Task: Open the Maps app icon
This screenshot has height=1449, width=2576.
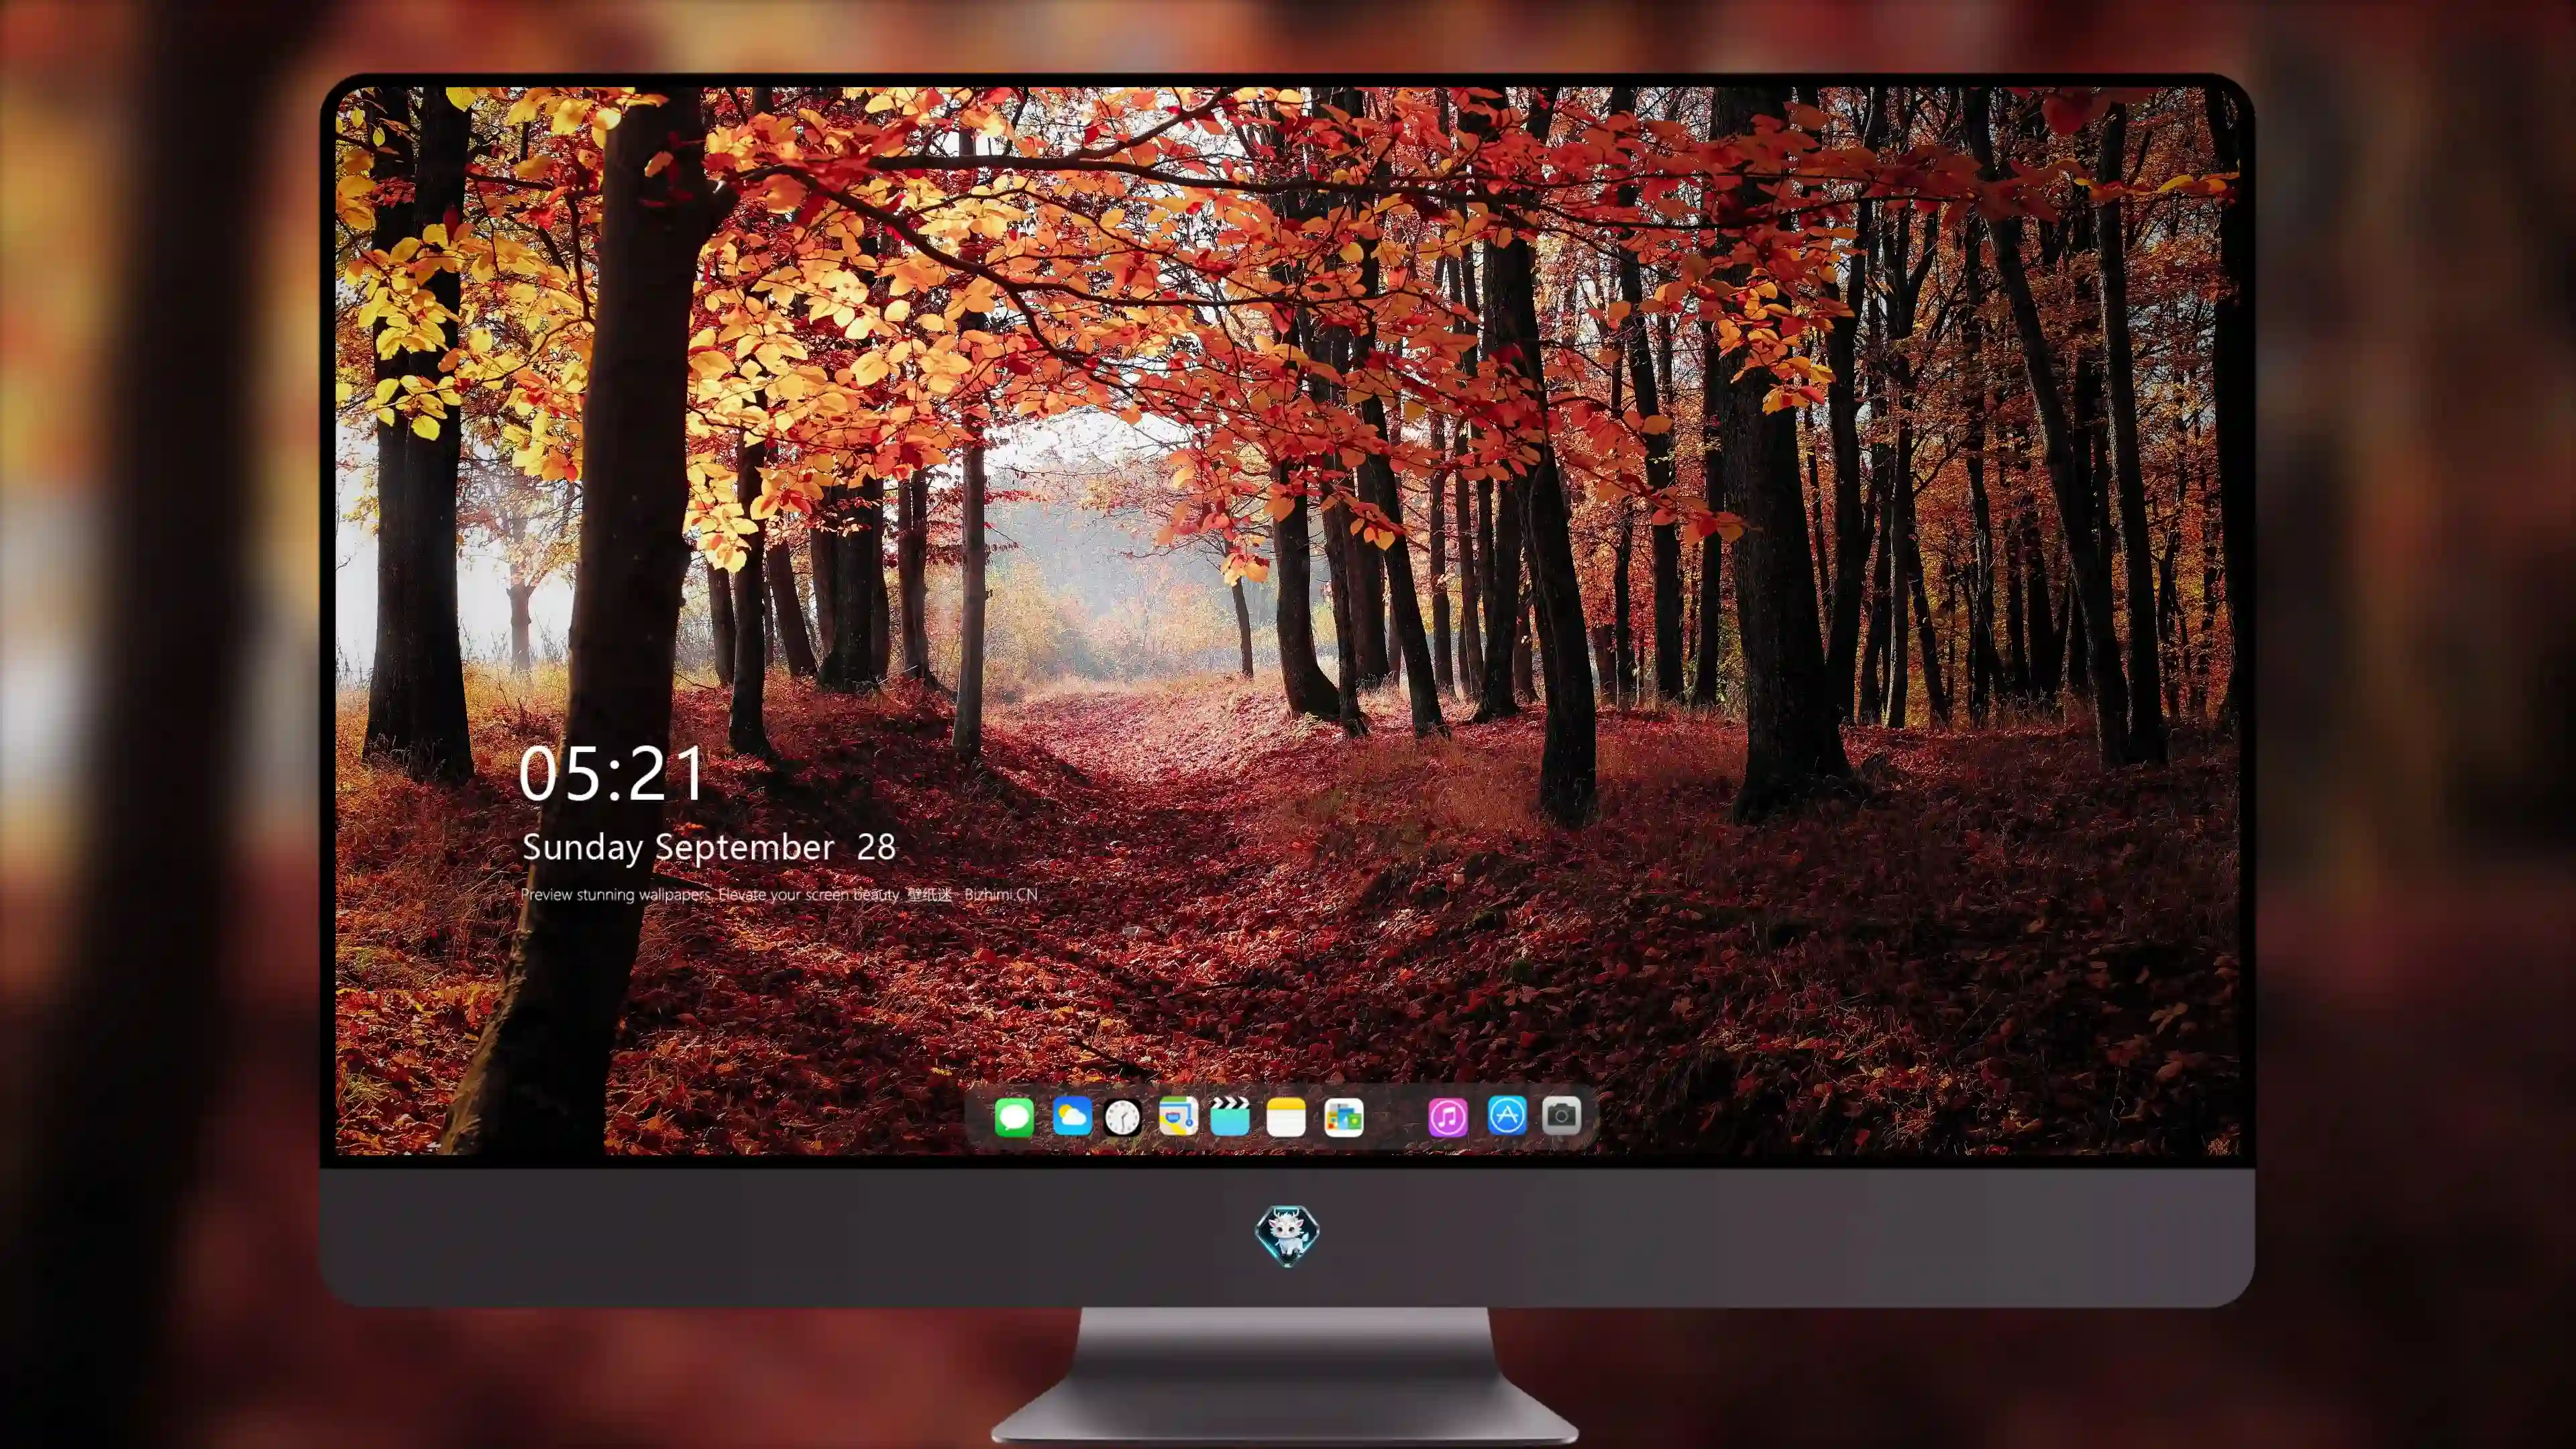Action: tap(1178, 1116)
